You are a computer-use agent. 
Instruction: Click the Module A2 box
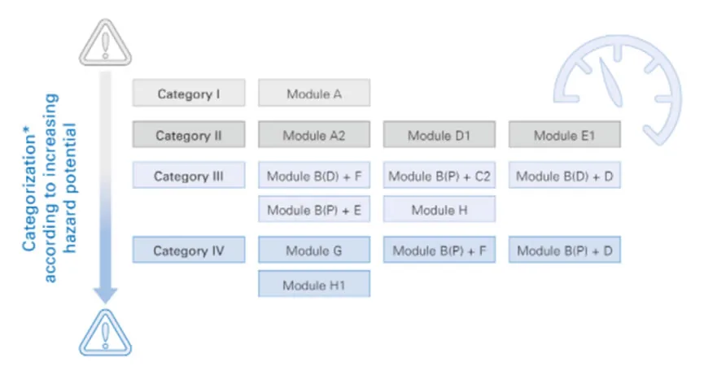[314, 134]
